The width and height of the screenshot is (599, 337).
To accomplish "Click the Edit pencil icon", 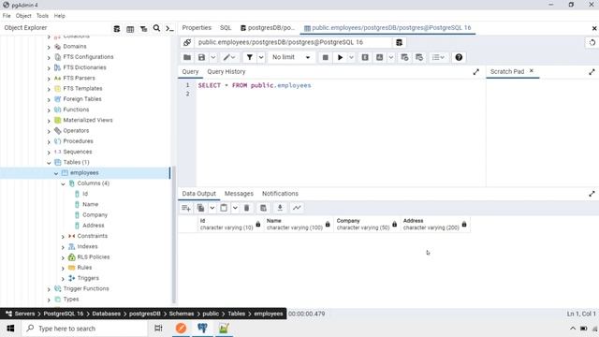I will click(x=226, y=57).
